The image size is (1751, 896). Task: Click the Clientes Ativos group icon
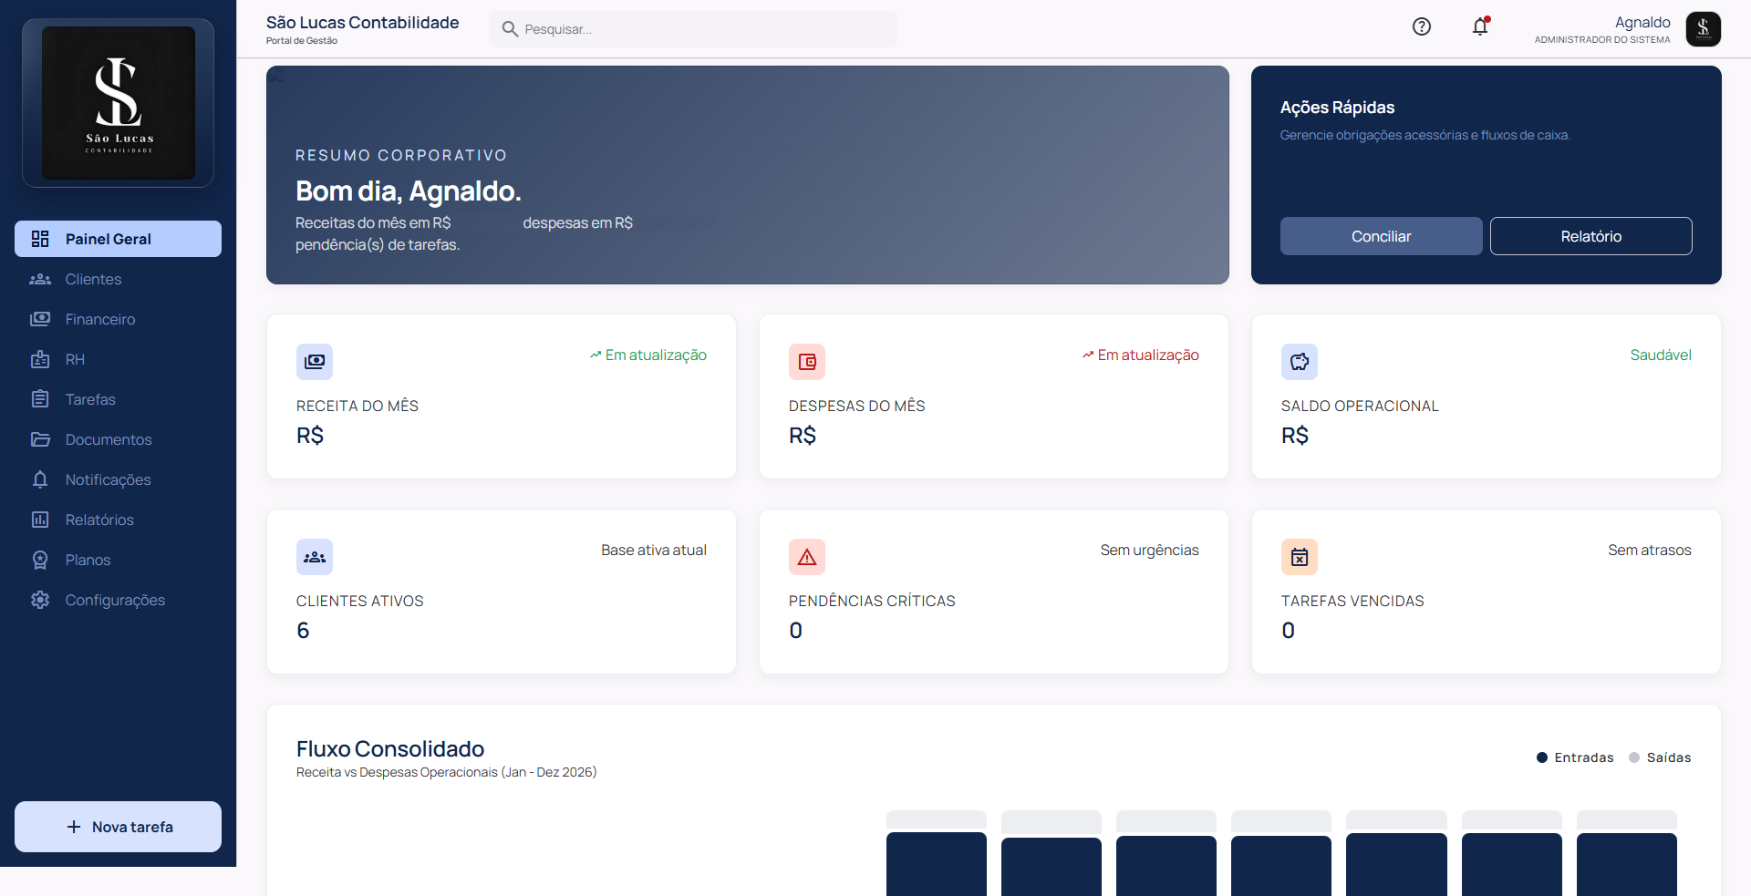click(315, 557)
